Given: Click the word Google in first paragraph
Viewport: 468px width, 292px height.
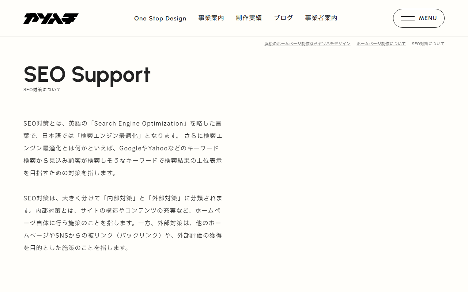Looking at the screenshot, I should click(130, 148).
